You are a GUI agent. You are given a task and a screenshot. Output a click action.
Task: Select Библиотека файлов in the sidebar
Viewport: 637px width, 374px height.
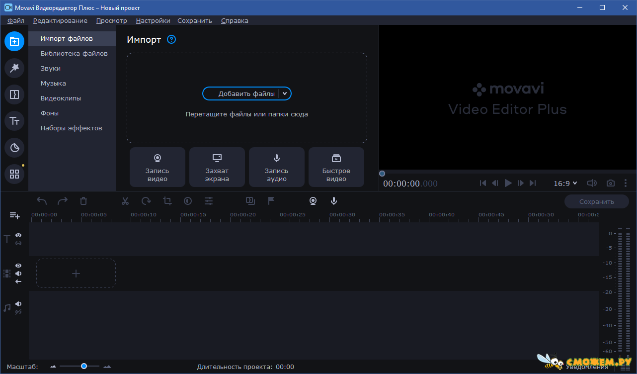point(74,53)
